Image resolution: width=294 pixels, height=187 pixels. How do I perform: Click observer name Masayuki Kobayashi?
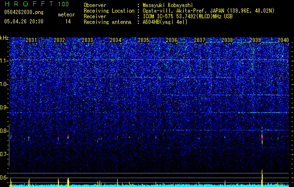[168, 5]
